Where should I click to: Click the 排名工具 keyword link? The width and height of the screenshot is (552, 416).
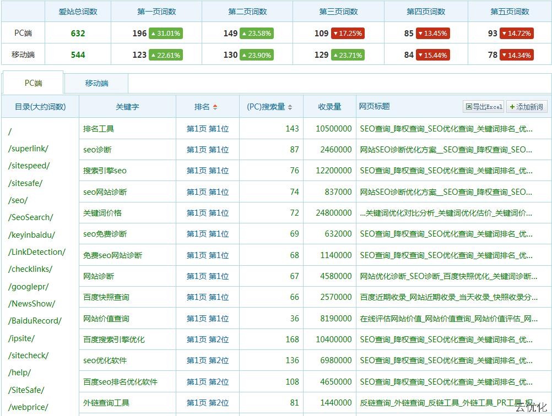click(x=99, y=129)
